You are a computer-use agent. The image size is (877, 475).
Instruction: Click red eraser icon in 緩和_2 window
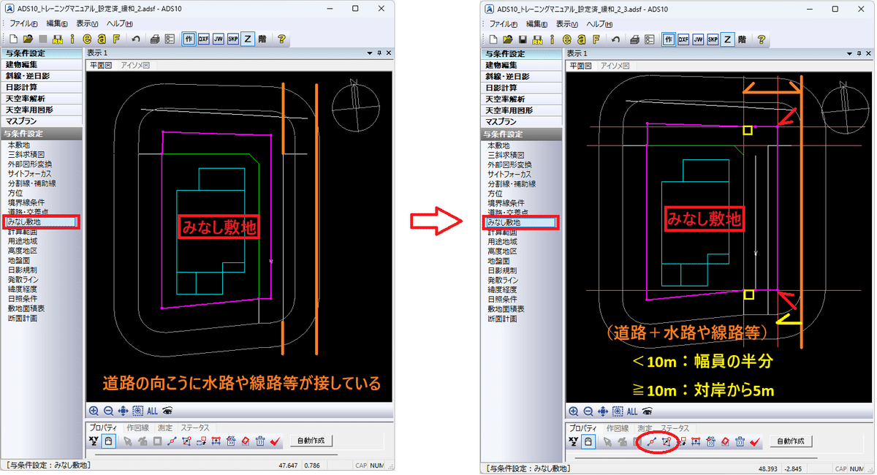[246, 441]
